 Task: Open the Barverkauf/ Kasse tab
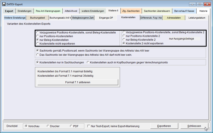(184, 11)
